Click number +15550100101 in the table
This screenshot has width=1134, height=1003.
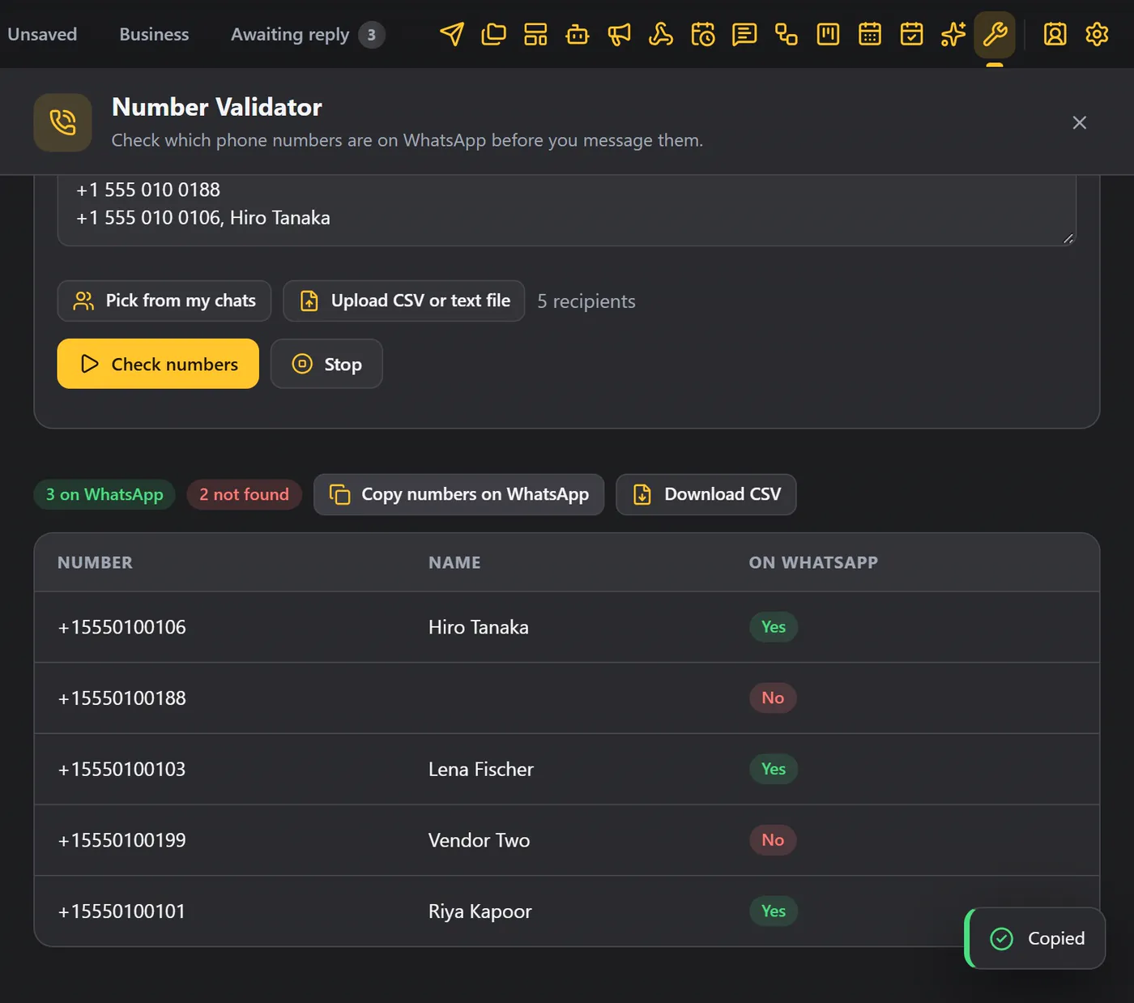point(122,911)
